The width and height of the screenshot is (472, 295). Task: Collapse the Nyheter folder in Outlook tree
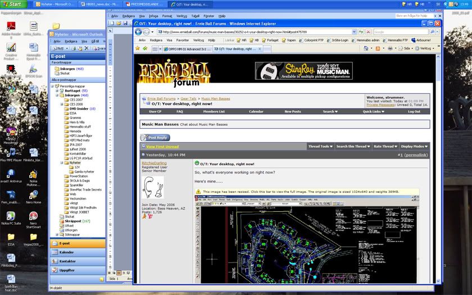coord(62,162)
